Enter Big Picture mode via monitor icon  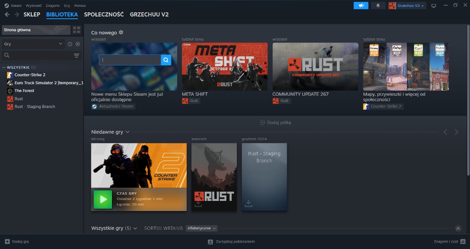433,5
